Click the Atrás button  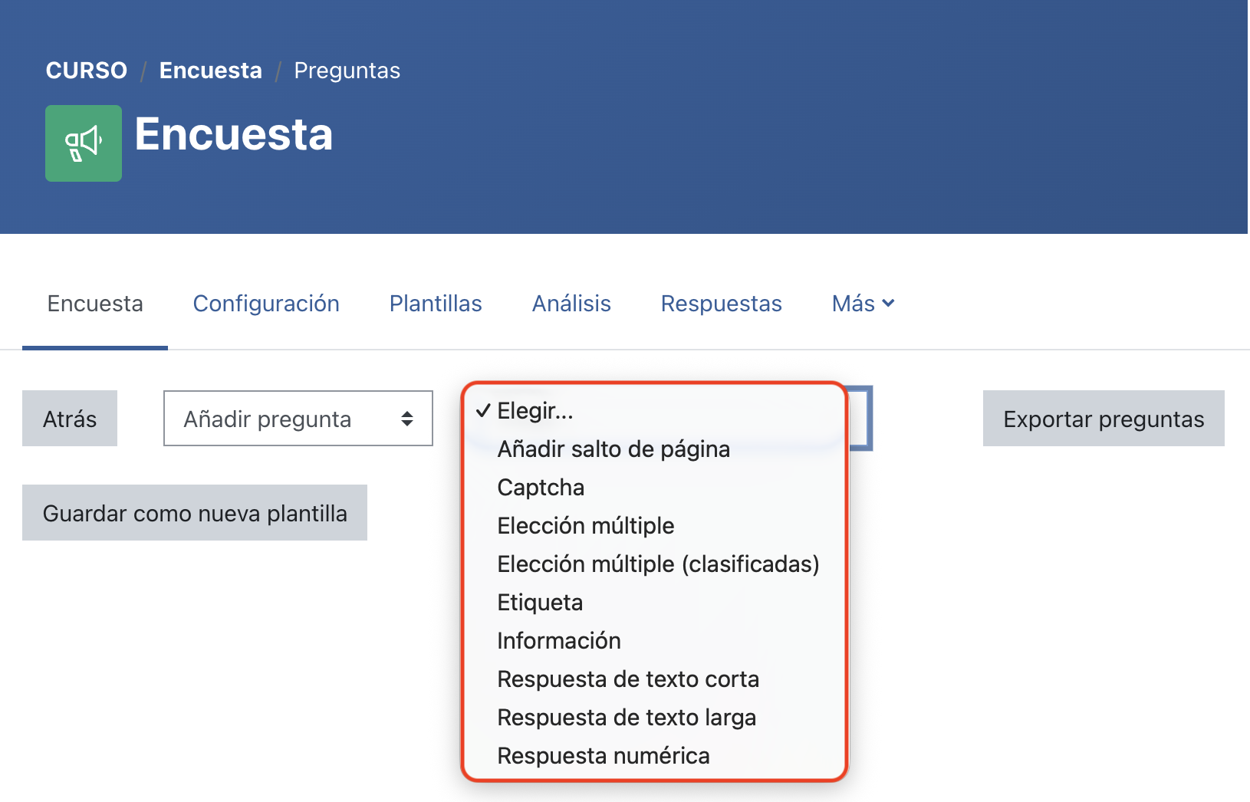[70, 419]
